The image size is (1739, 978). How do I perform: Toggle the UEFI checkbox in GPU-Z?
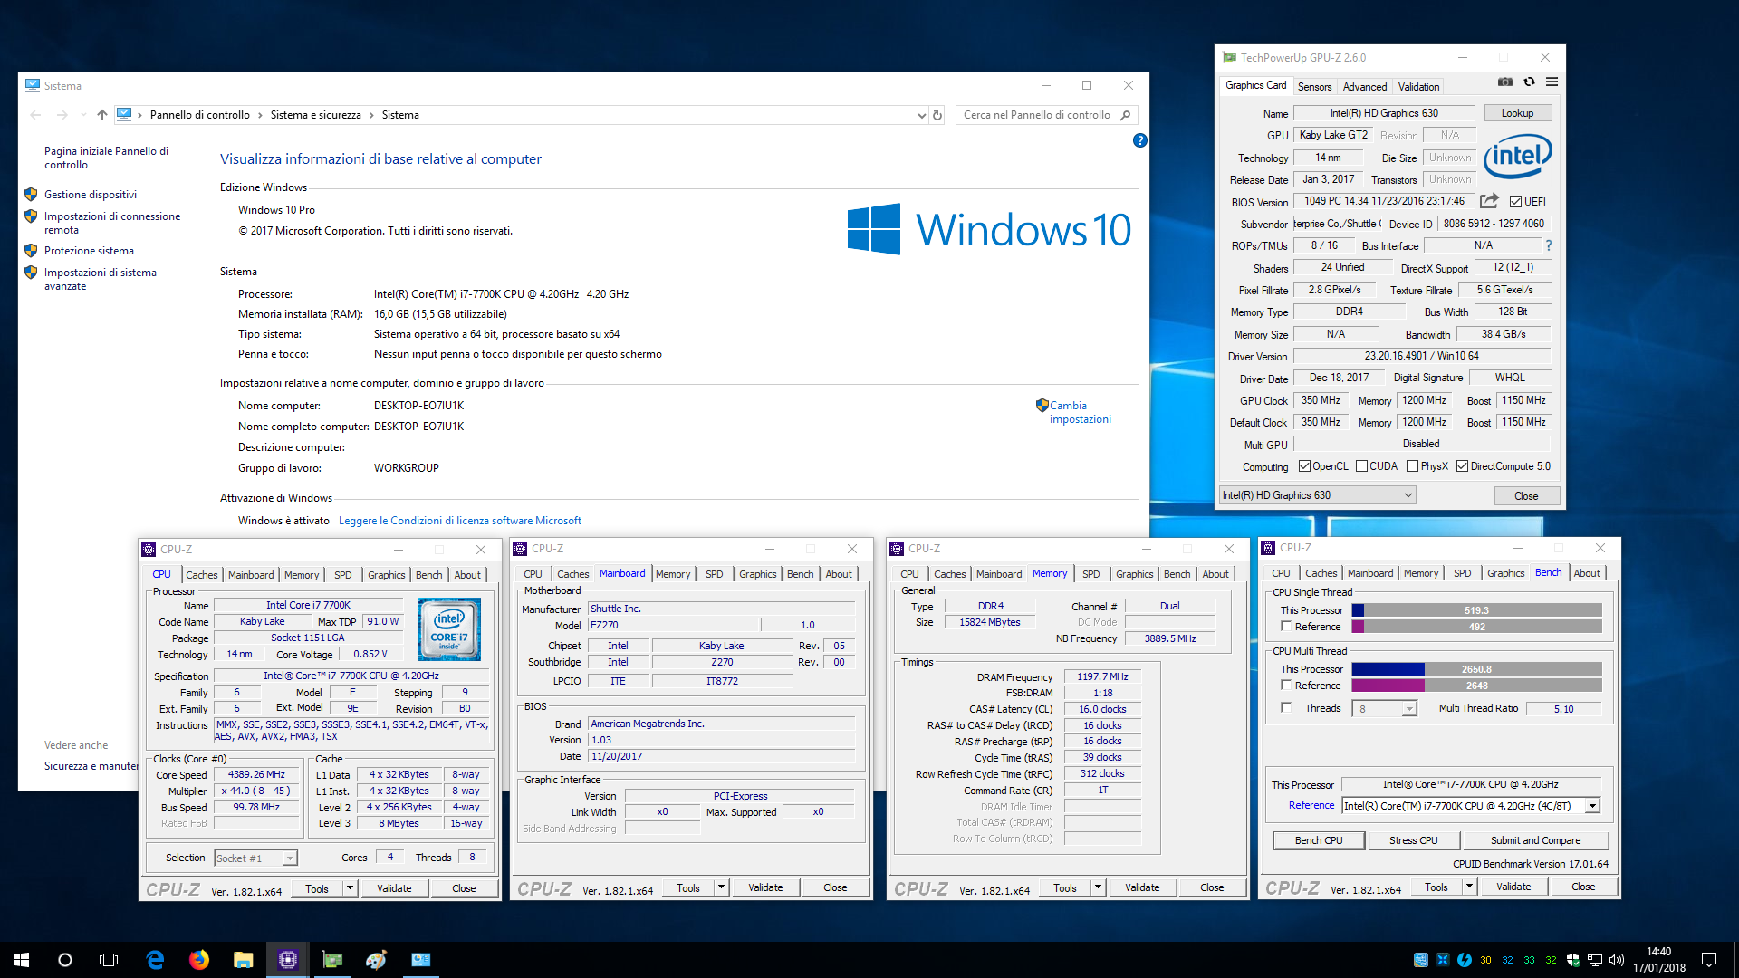(1515, 202)
